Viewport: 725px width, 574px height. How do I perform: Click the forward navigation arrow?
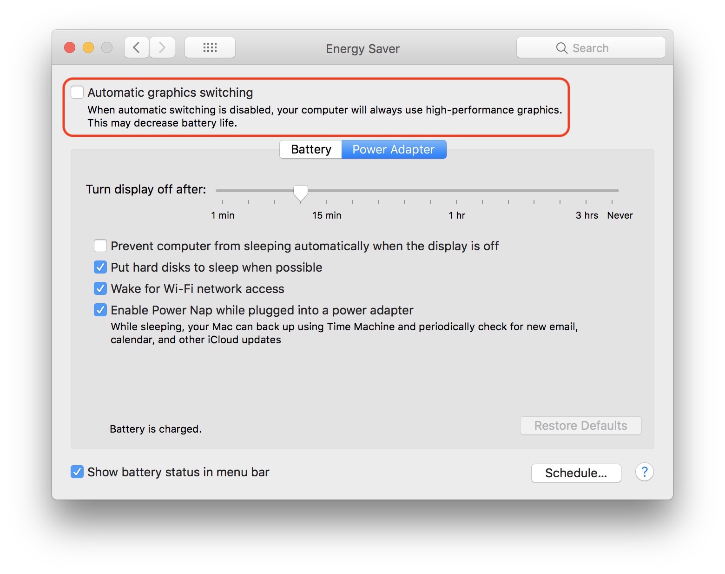pyautogui.click(x=162, y=47)
